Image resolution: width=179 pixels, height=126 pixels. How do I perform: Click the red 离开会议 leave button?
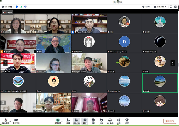pyautogui.click(x=170, y=121)
